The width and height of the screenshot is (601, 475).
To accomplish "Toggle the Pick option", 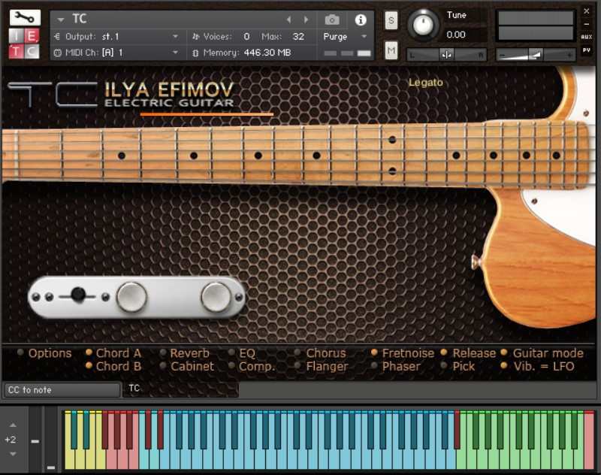I will coord(444,366).
